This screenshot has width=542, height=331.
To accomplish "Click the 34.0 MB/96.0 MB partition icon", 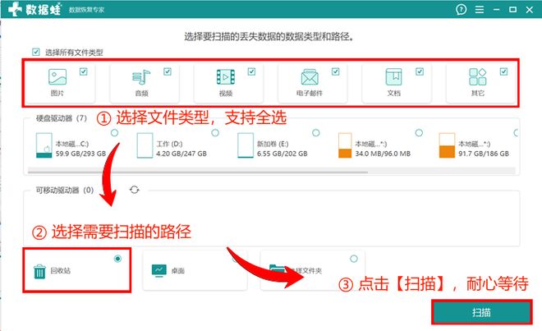I will pyautogui.click(x=345, y=145).
